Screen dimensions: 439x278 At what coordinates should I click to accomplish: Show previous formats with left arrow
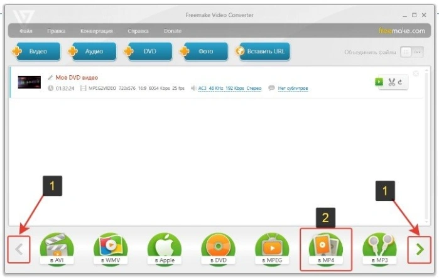[x=19, y=249]
